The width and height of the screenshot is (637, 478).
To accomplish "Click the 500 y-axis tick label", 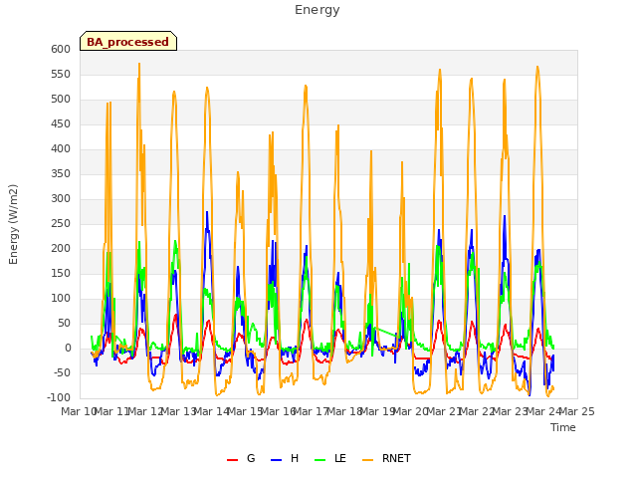I will [x=61, y=100].
